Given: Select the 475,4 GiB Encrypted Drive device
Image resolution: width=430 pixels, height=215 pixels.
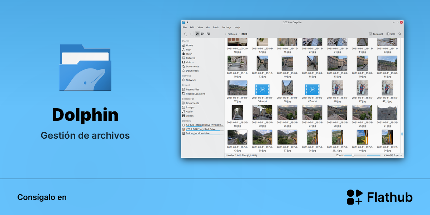Looking at the screenshot, I should [202, 129].
